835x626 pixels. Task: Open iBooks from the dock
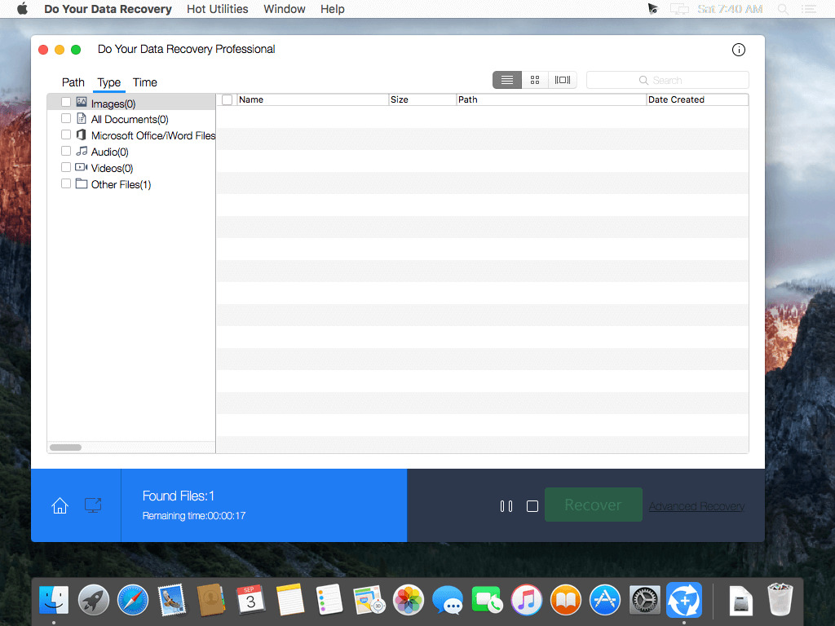(x=566, y=600)
